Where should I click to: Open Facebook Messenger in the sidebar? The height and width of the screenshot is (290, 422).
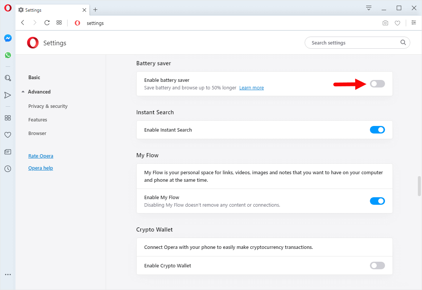pos(8,38)
